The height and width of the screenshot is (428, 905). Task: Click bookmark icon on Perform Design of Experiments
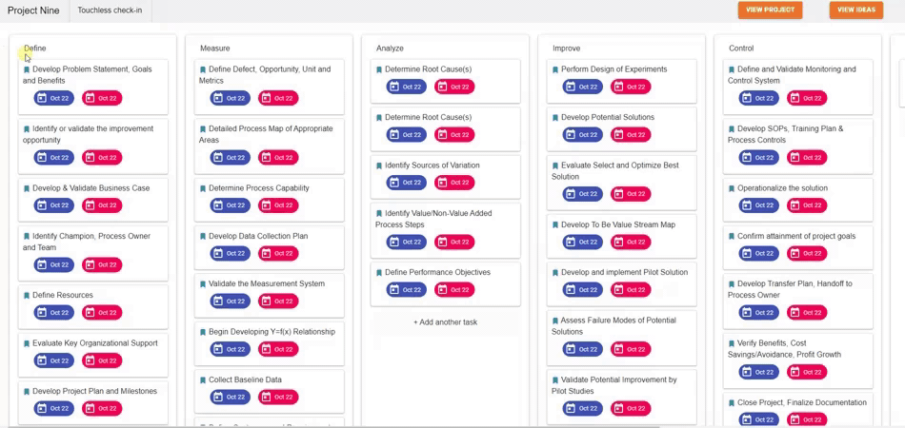(x=555, y=69)
